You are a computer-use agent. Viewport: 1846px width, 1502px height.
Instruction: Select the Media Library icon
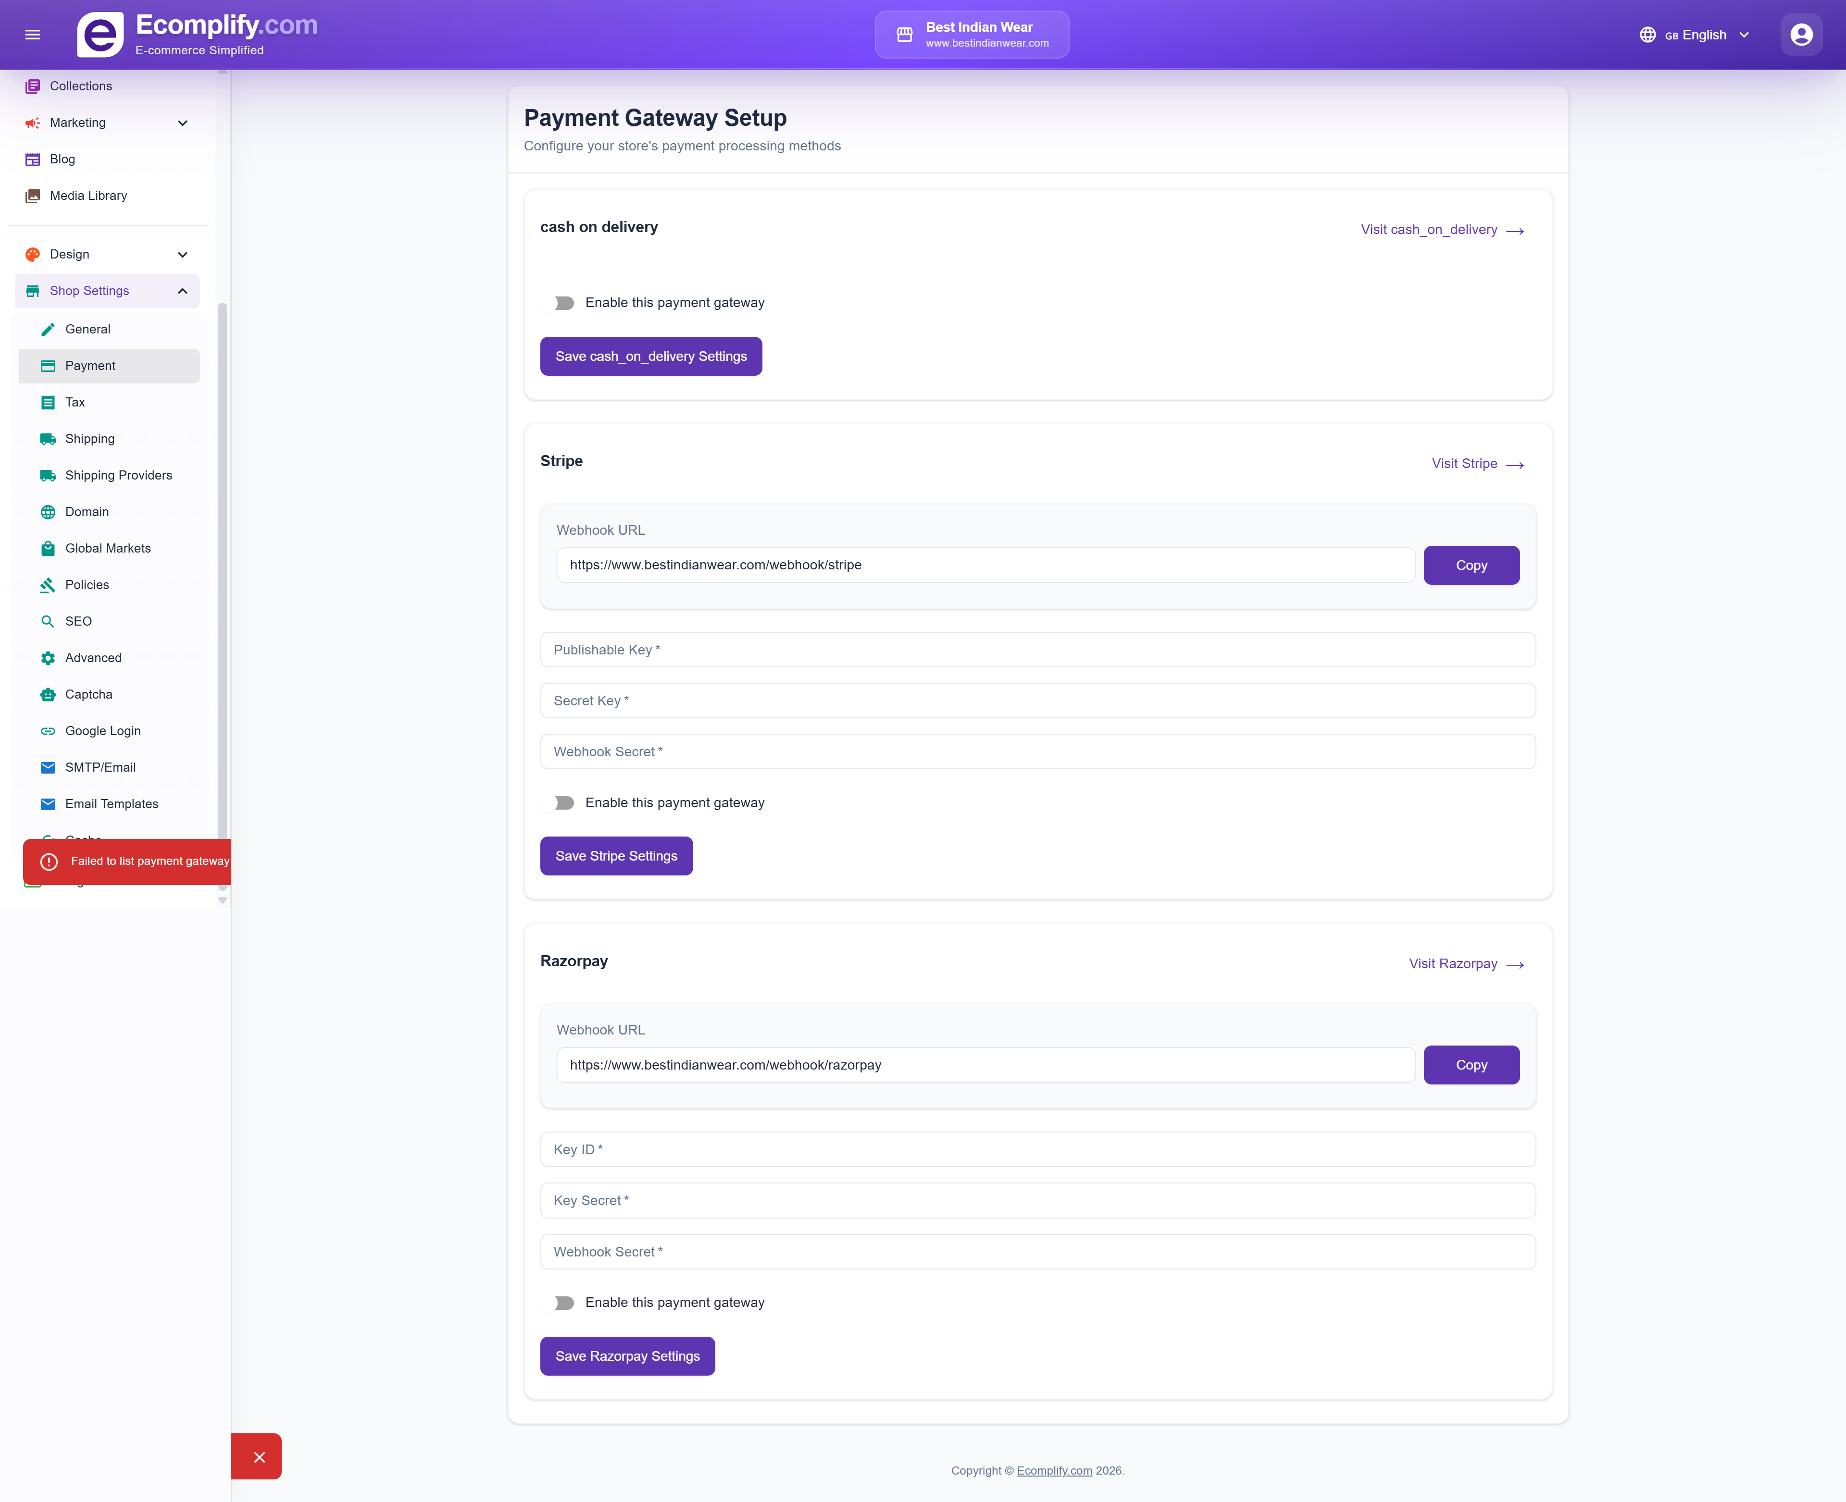(x=33, y=196)
